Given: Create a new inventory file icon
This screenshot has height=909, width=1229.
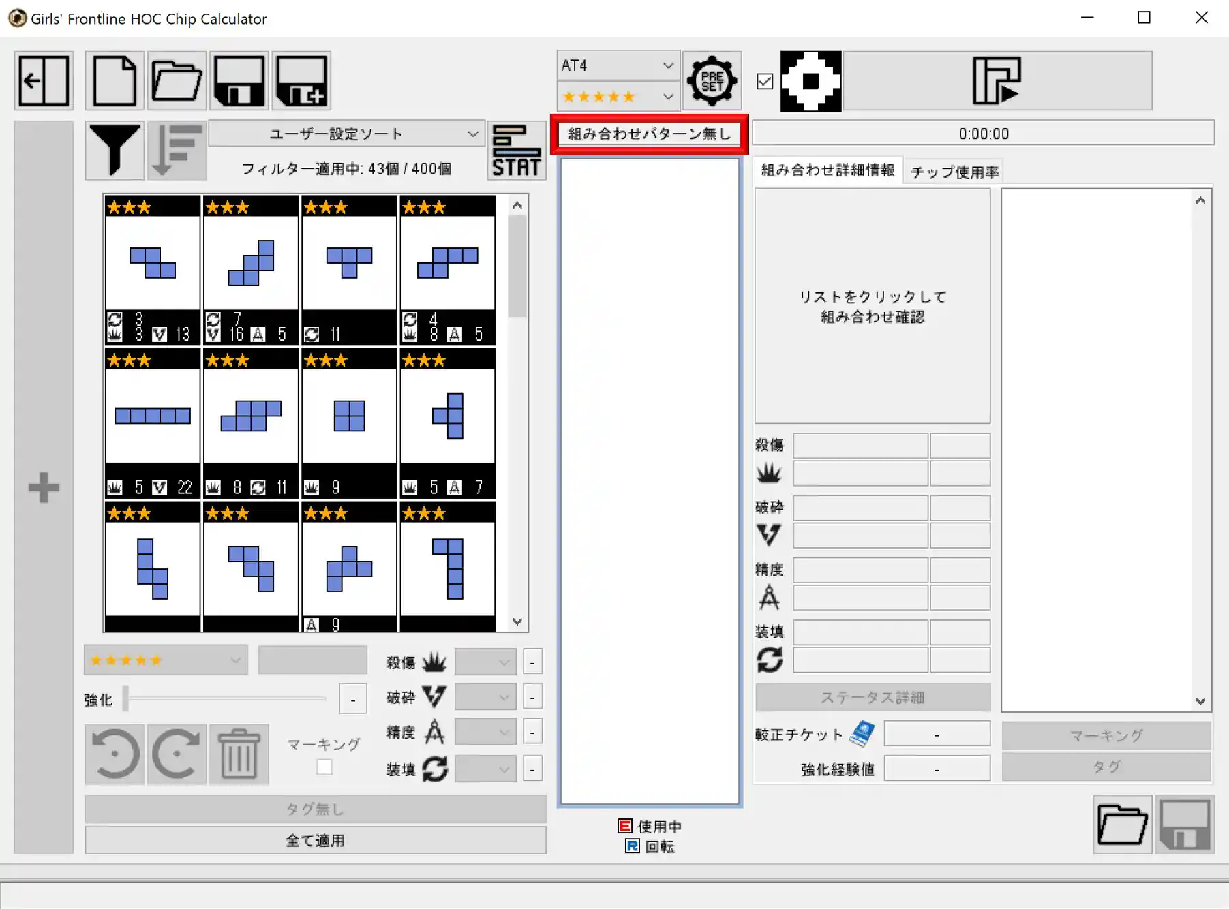Looking at the screenshot, I should 115,81.
